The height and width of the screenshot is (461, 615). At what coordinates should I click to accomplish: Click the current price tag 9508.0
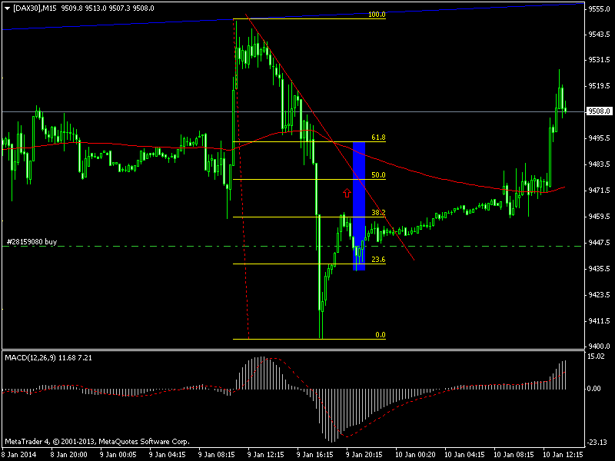point(598,111)
